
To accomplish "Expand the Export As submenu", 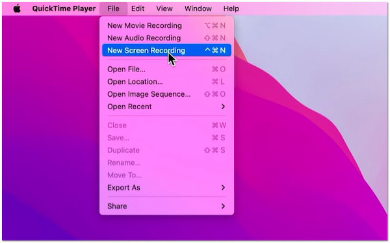I will click(166, 188).
